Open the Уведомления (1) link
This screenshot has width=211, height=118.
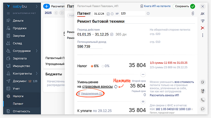(92, 94)
